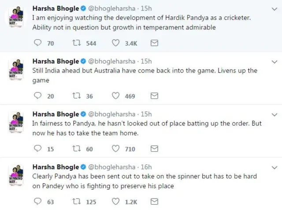Image resolution: width=282 pixels, height=210 pixels.
Task: Reply to the 'In fairness to Pandya' tweet
Action: [x=37, y=149]
